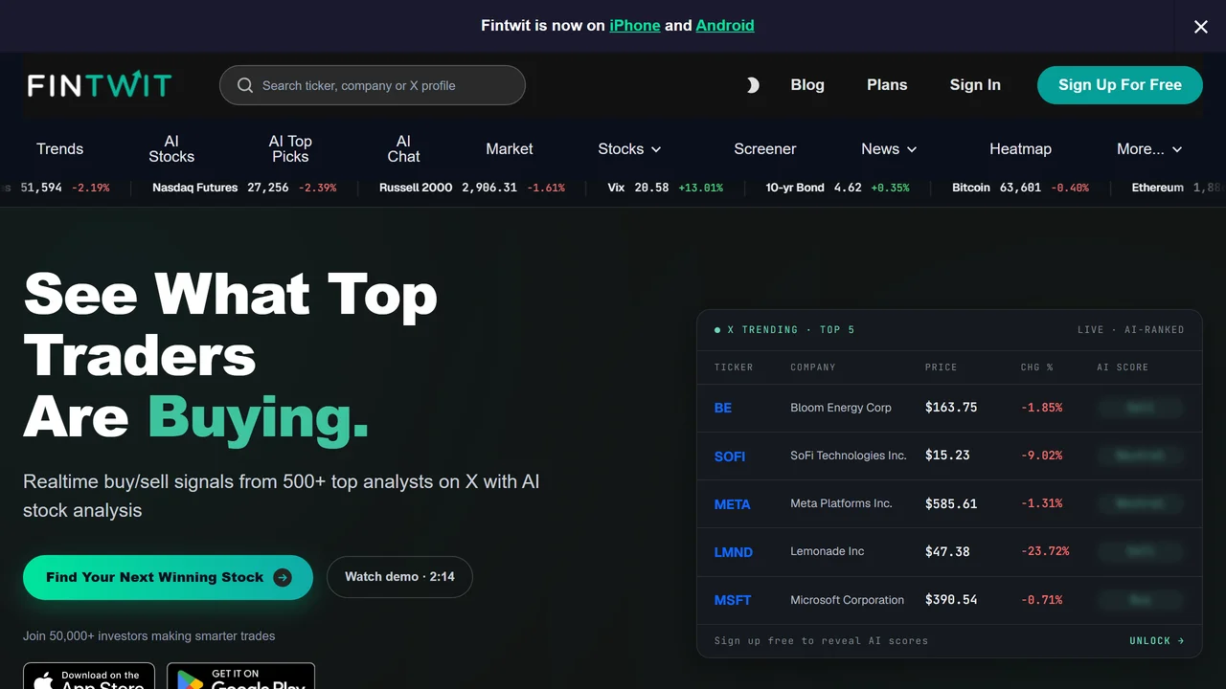
Task: Expand the News dropdown
Action: (x=889, y=148)
